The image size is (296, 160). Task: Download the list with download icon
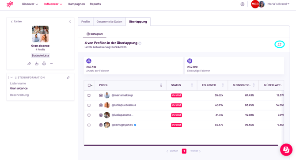pos(37,64)
